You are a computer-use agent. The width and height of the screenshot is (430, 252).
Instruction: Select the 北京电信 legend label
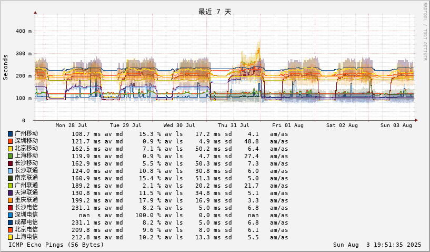26,230
